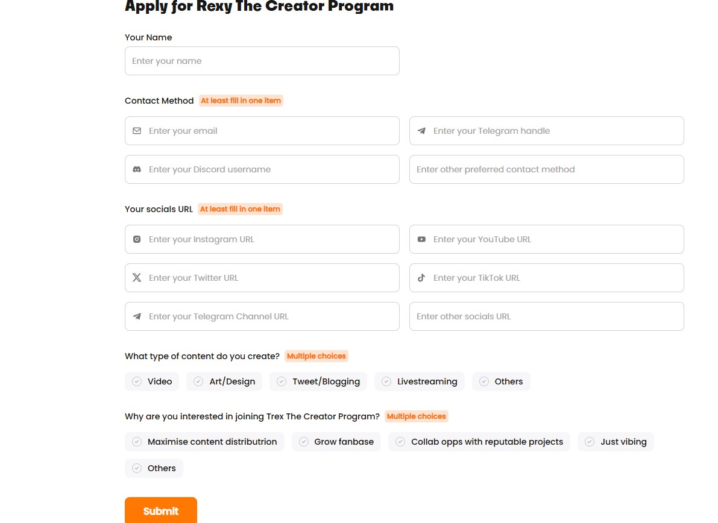Pick the Just vibing option
Screen dimensions: 718x523
click(x=616, y=442)
